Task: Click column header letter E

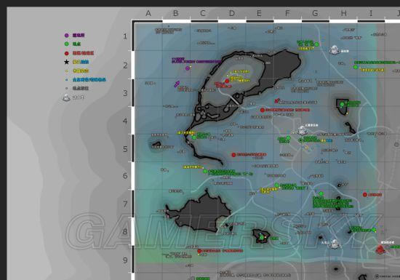Action: (259, 13)
